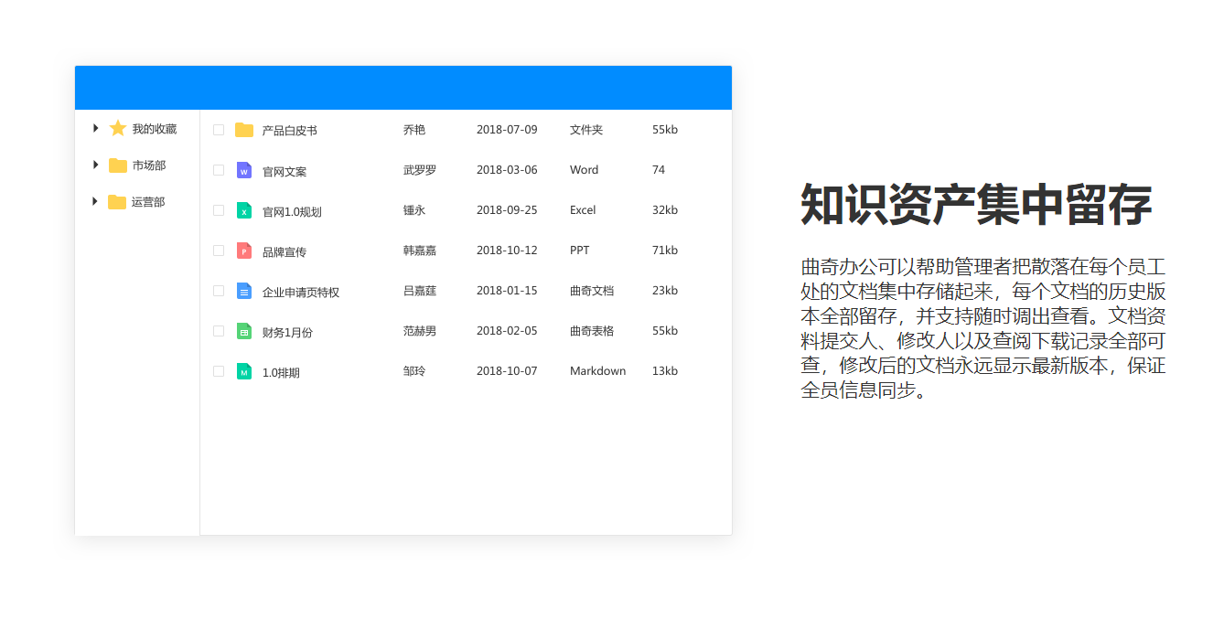The height and width of the screenshot is (619, 1224).
Task: Click the Excel type cell
Action: tap(583, 210)
